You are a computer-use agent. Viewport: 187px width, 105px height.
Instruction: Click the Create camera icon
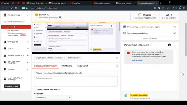pos(5,69)
